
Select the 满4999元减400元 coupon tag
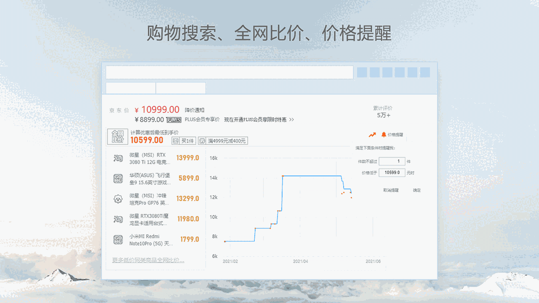223,141
